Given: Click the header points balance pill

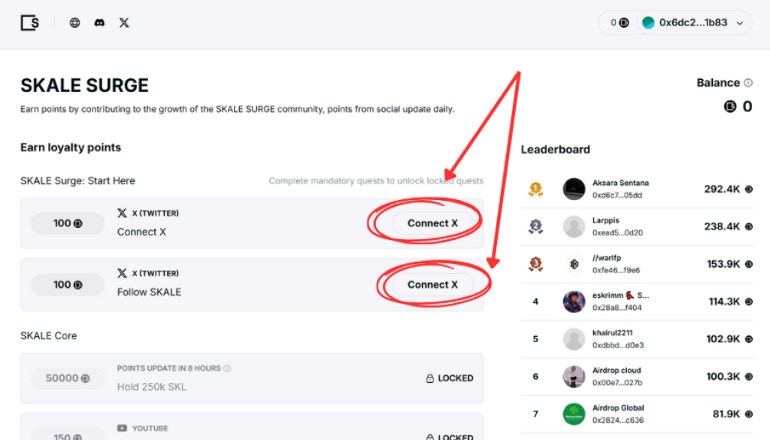Looking at the screenshot, I should click(x=619, y=23).
